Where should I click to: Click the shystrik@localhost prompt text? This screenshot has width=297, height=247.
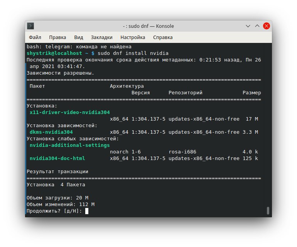click(54, 53)
